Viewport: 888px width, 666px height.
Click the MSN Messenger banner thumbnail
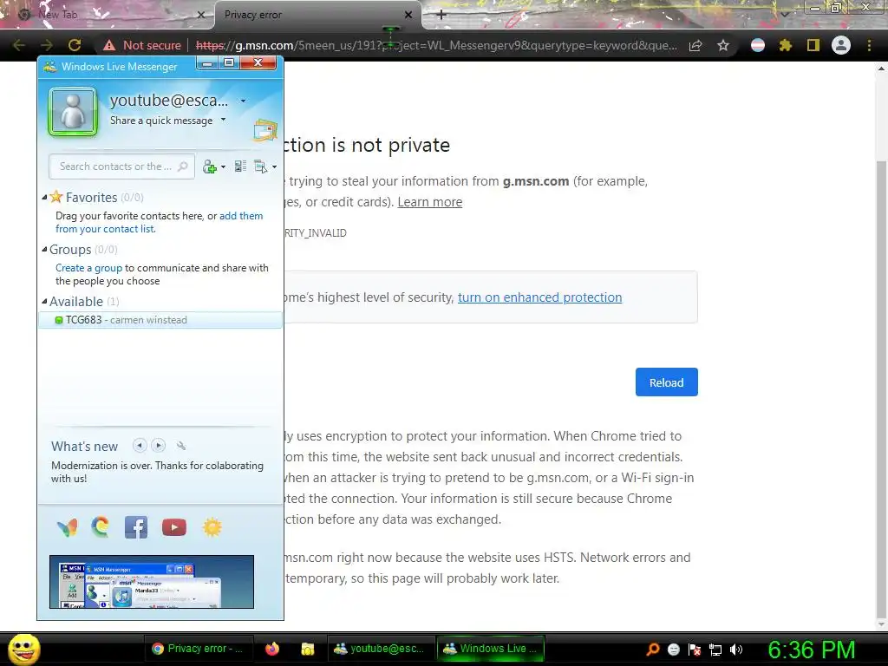pos(152,582)
